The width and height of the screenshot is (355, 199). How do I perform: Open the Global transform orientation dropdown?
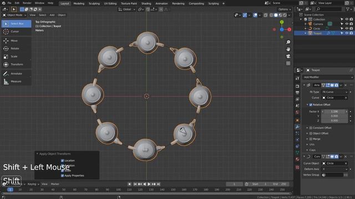click(127, 9)
